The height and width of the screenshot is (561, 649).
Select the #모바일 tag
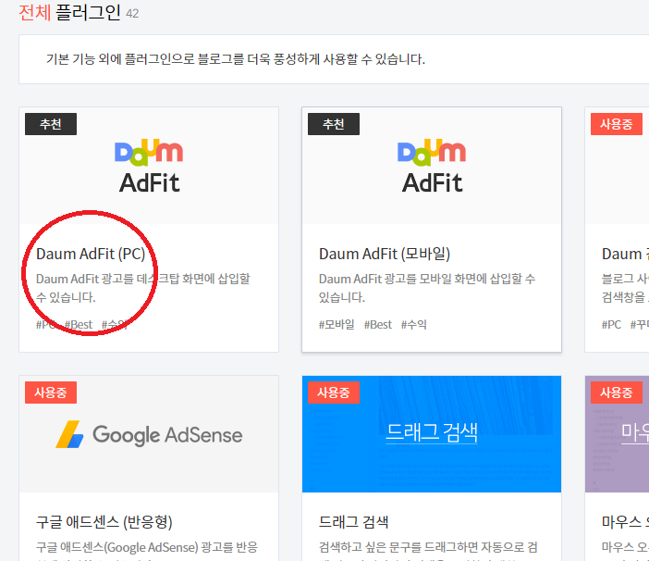tap(337, 324)
